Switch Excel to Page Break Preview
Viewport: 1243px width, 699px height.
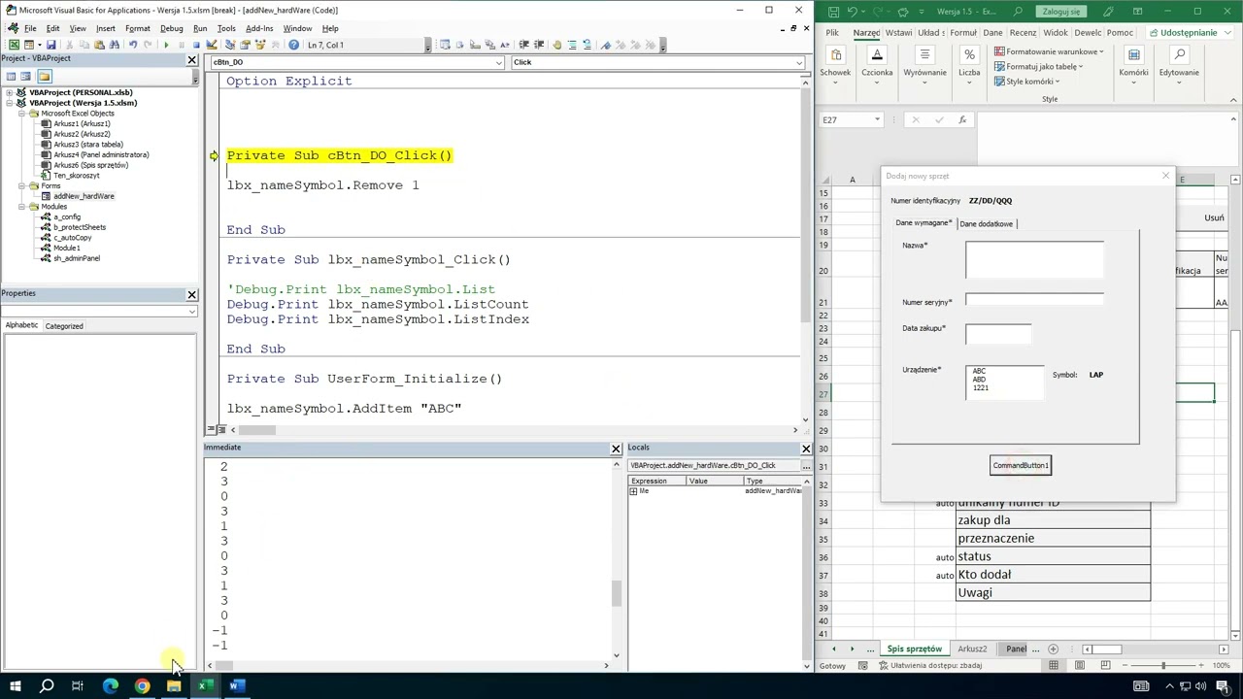pyautogui.click(x=1105, y=665)
